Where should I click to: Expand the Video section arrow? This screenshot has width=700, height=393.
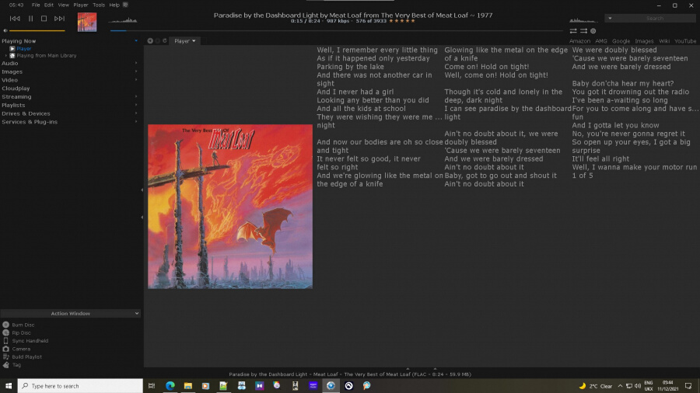pyautogui.click(x=136, y=80)
